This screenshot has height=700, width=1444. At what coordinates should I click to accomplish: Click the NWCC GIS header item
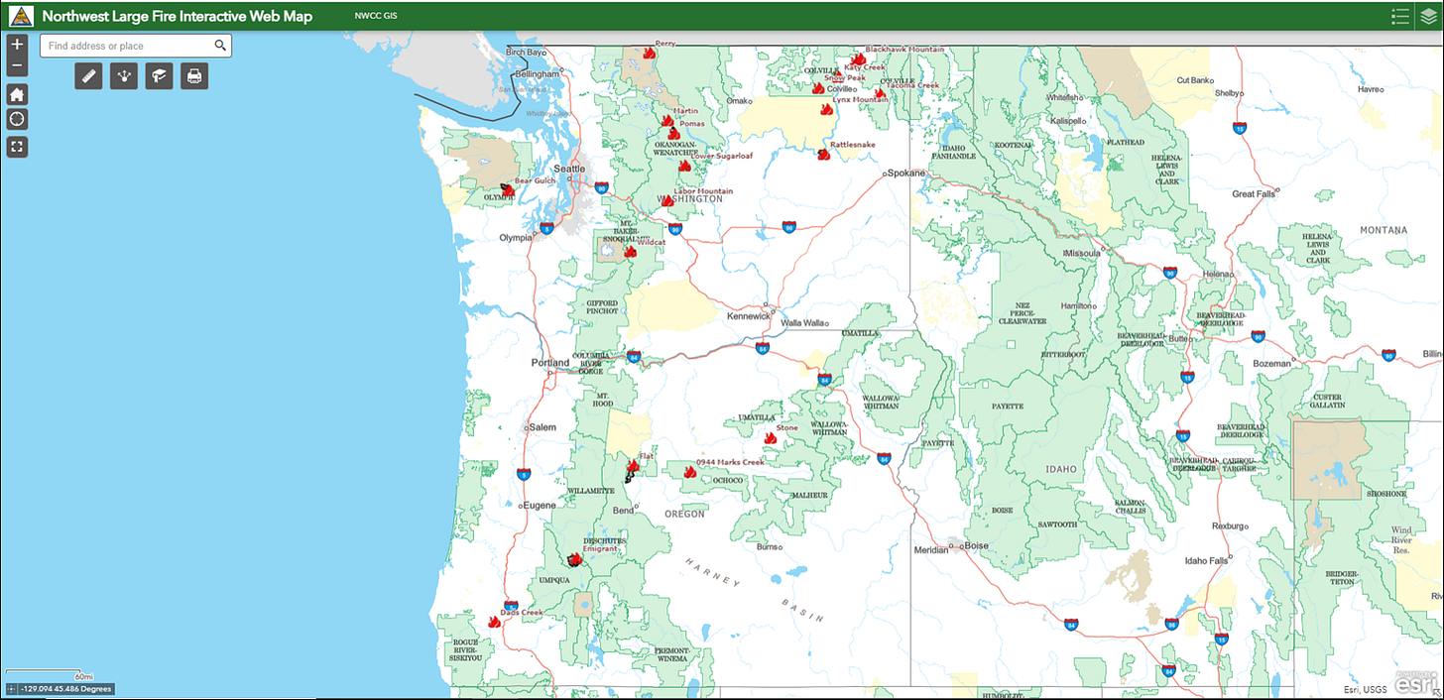[376, 15]
